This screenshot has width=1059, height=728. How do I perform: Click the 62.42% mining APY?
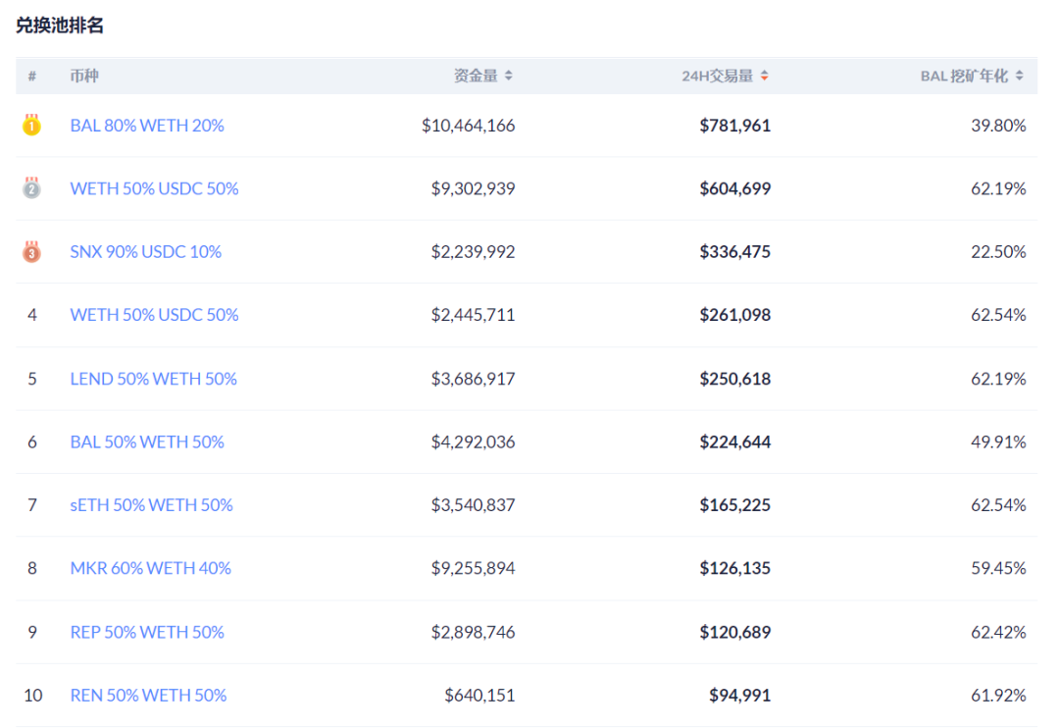tap(998, 632)
